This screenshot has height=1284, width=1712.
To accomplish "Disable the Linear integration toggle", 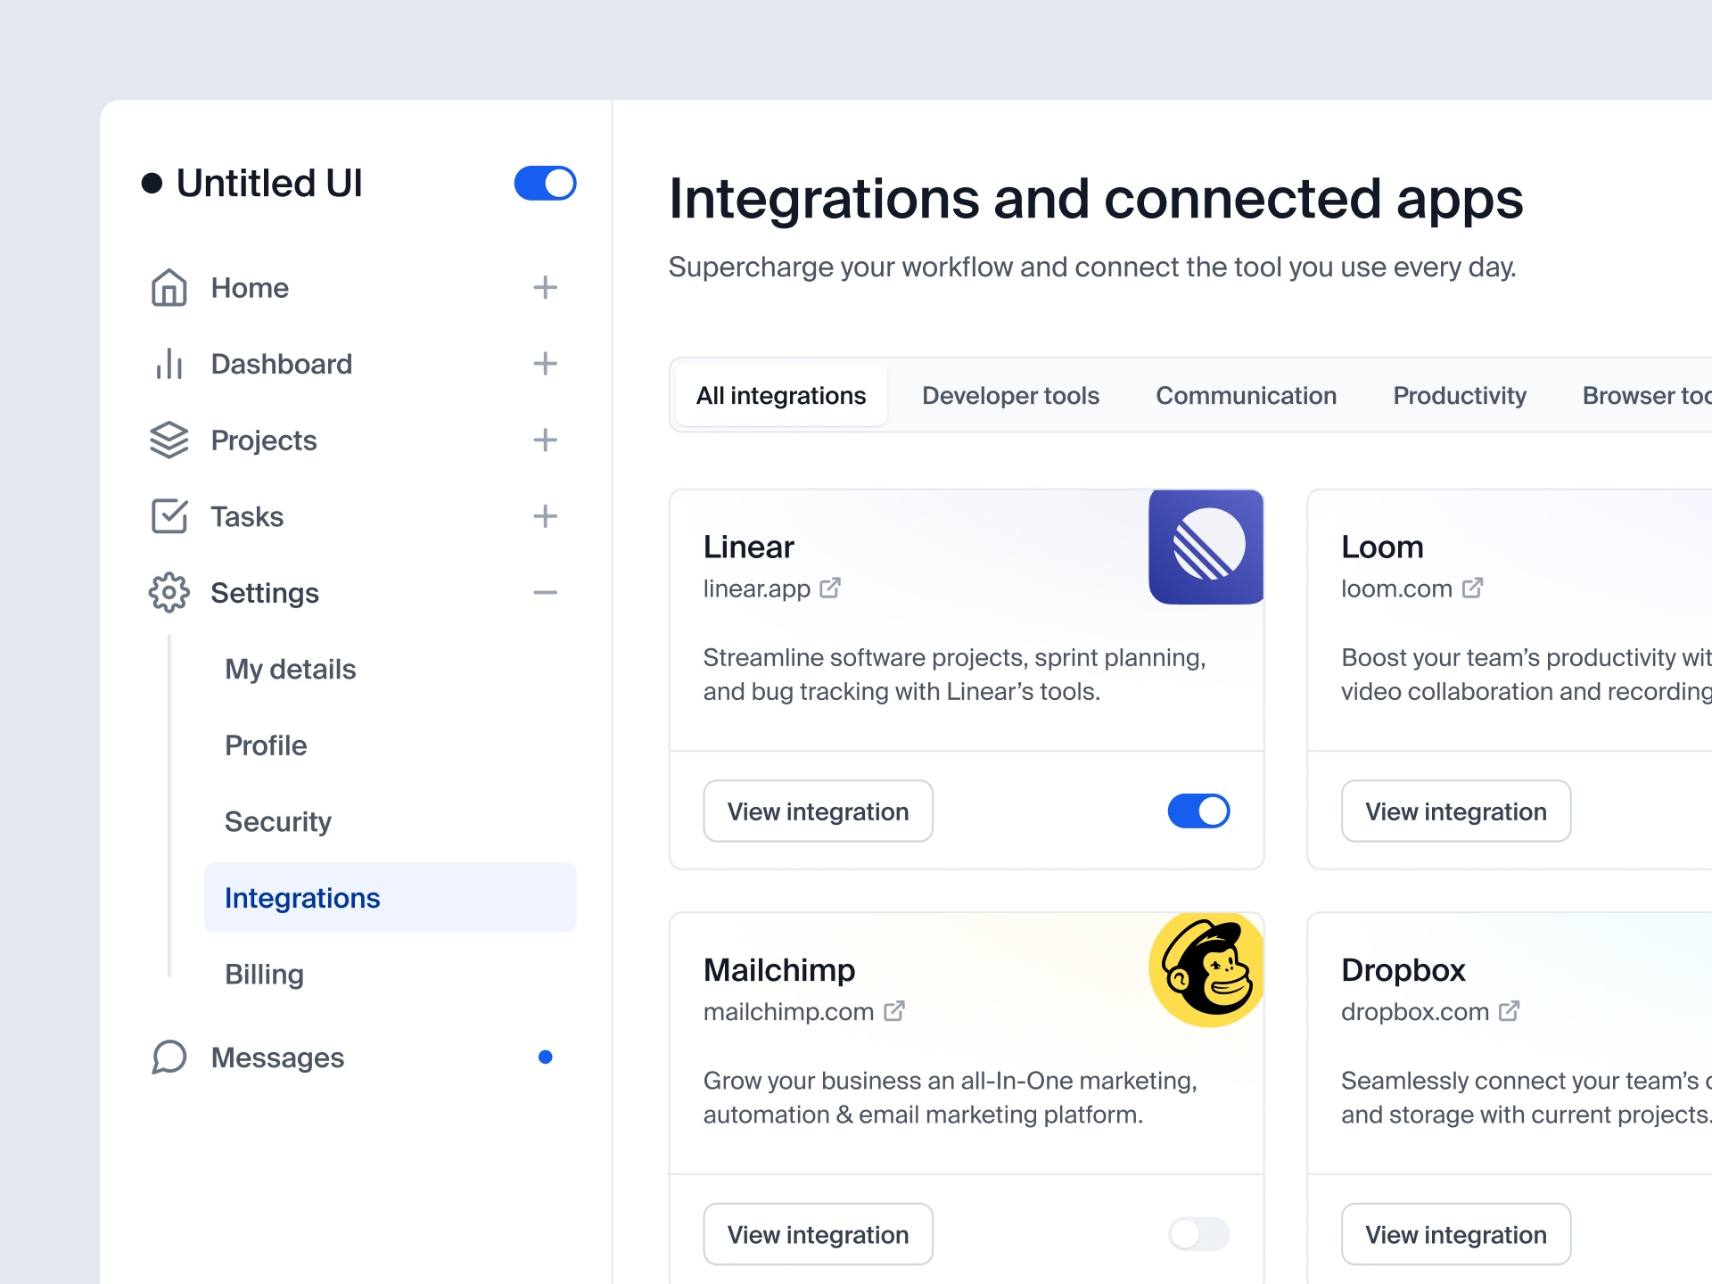I will 1198,811.
